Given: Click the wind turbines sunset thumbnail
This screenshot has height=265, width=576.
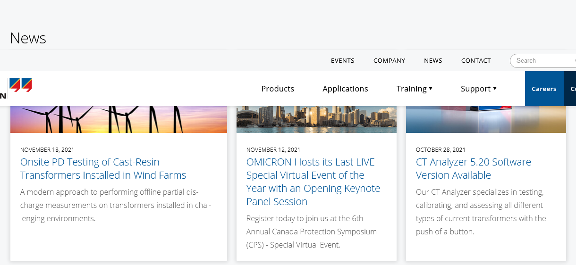Looking at the screenshot, I should 119,119.
